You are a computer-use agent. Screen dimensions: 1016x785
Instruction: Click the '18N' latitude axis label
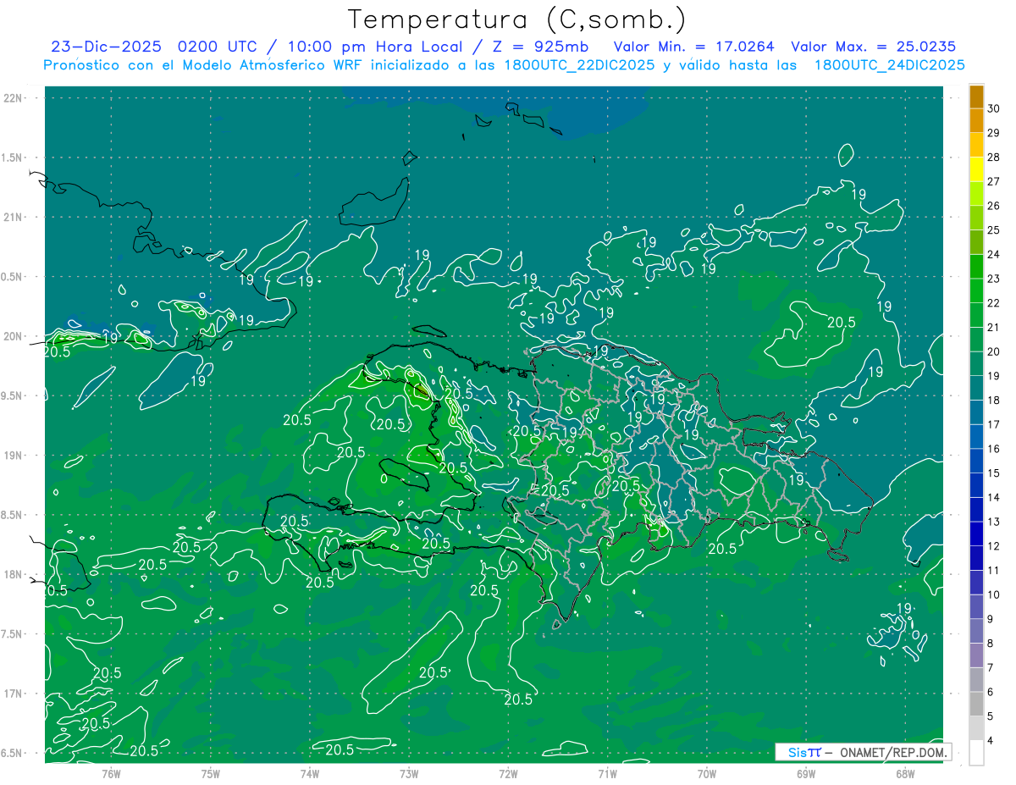pyautogui.click(x=14, y=575)
